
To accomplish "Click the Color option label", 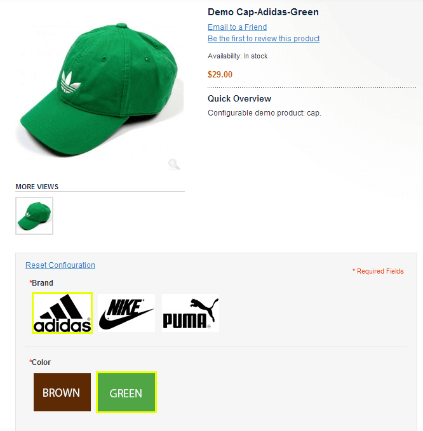I will [x=40, y=362].
